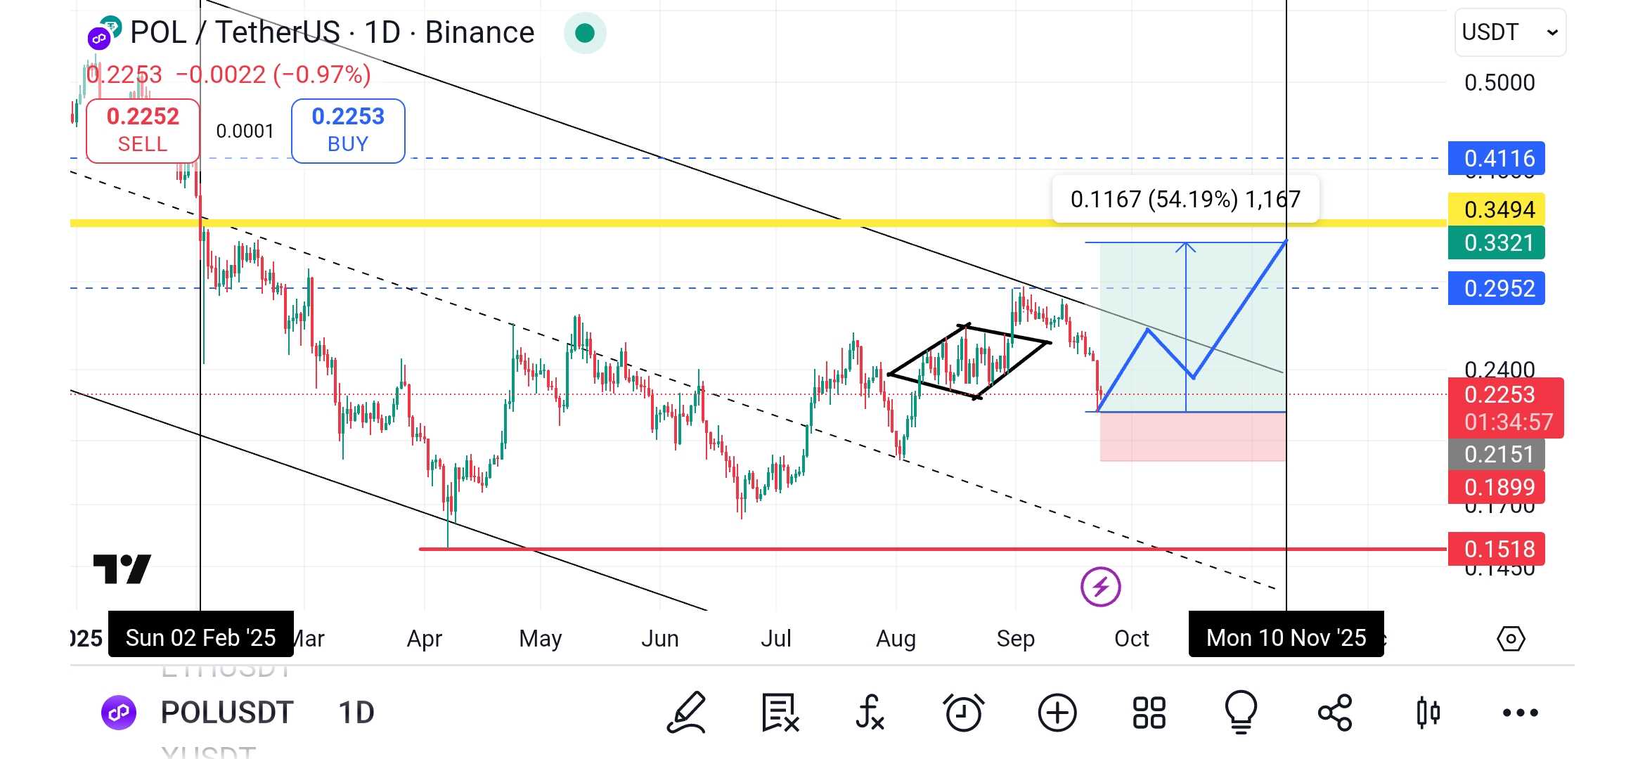This screenshot has height=759, width=1645.
Task: Expand the USDT currency dropdown
Action: (1509, 32)
